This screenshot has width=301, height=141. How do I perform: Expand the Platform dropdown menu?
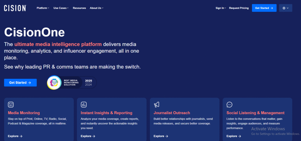(43, 8)
